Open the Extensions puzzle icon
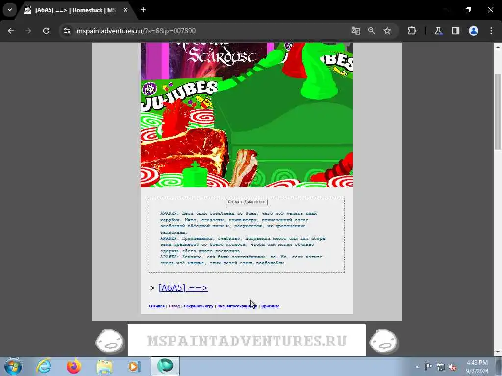Screen dimensions: 502x376 [412, 31]
